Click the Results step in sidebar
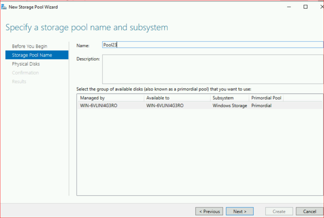Image resolution: width=324 pixels, height=218 pixels. pos(19,82)
